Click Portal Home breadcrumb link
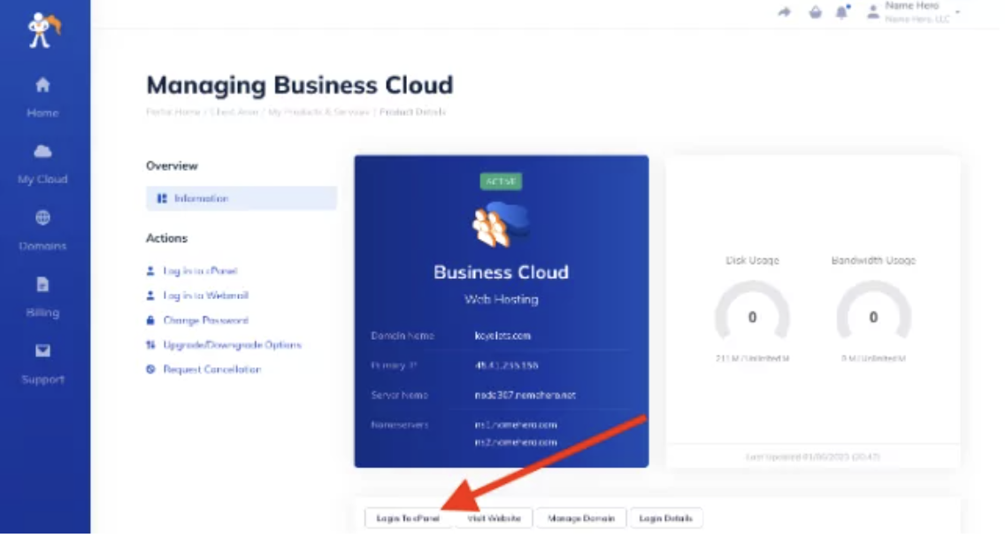Viewport: 1005px width, 538px height. 173,111
